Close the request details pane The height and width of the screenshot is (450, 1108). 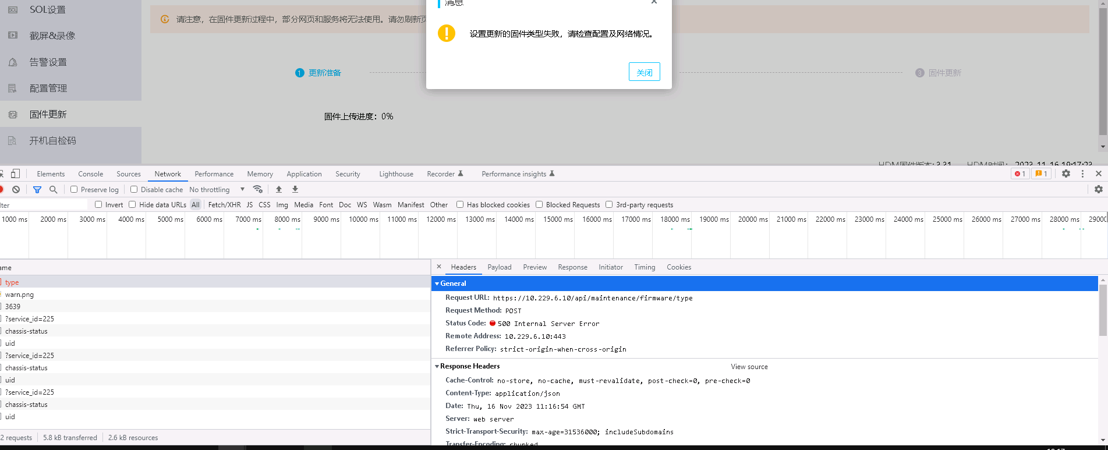439,267
